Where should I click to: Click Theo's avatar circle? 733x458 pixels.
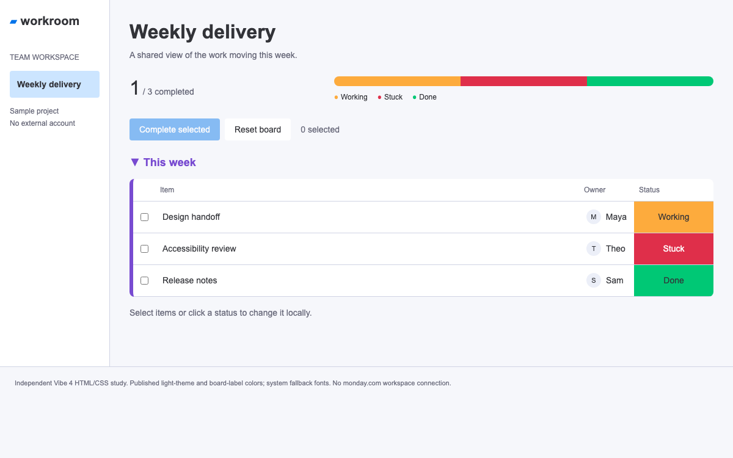pos(594,249)
